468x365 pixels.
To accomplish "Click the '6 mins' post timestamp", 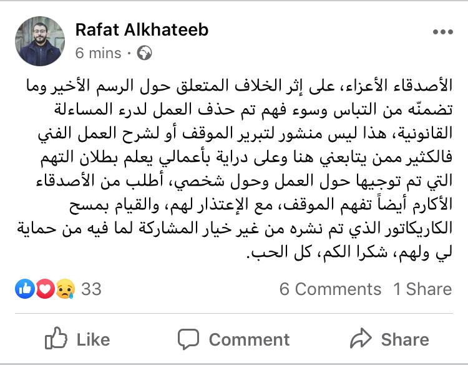I will tap(98, 52).
